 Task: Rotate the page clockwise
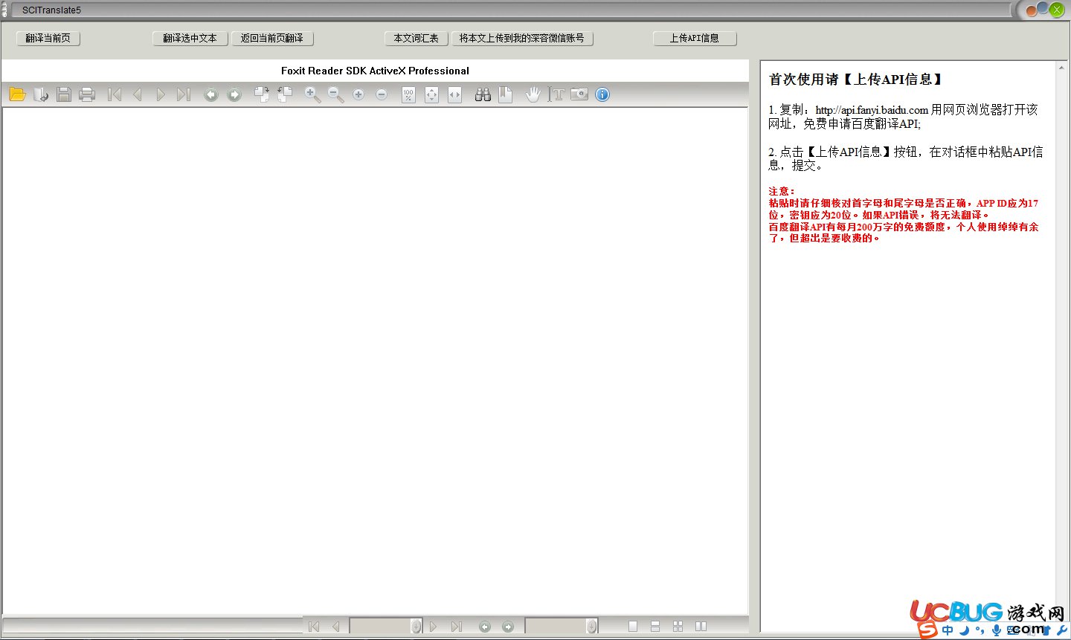tap(262, 94)
